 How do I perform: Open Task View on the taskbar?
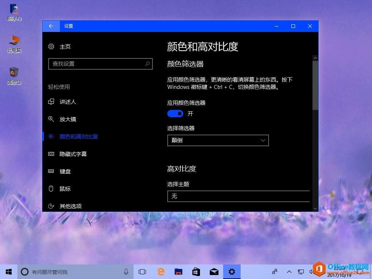pyautogui.click(x=142, y=271)
